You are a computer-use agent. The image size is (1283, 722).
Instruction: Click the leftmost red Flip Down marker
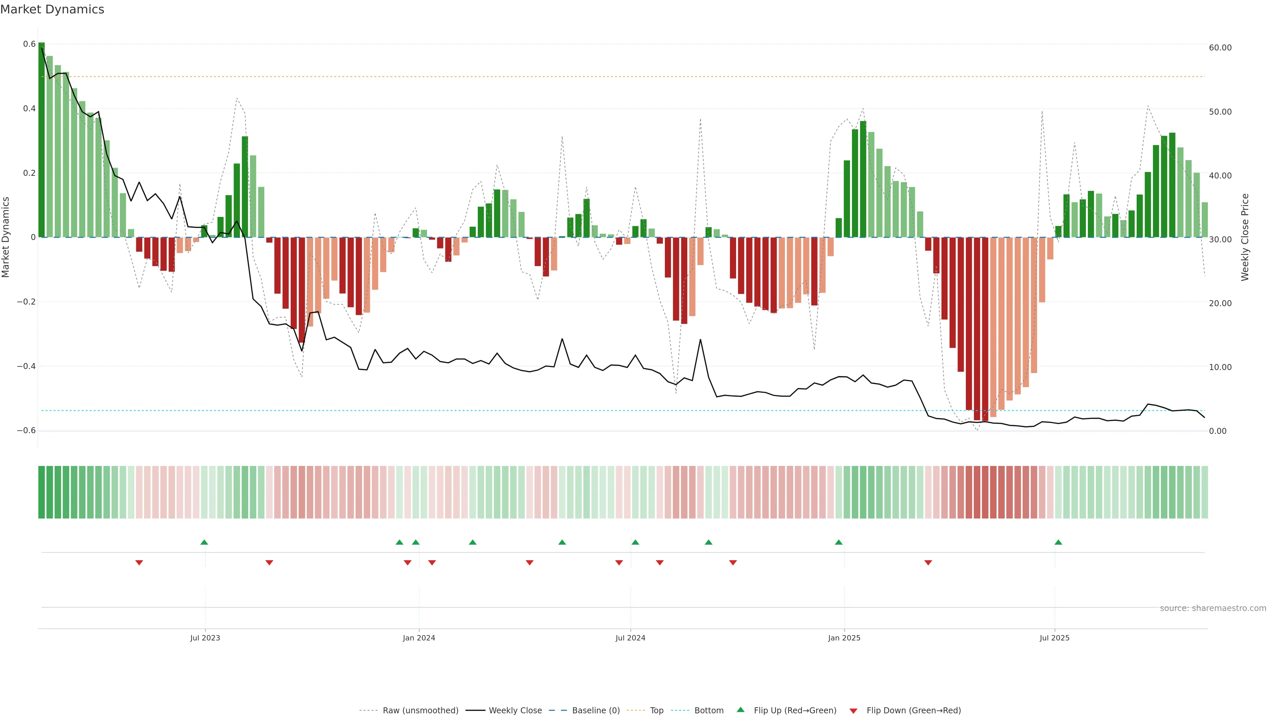[139, 563]
